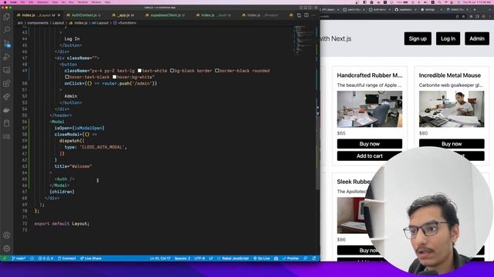
Task: Open the Extensions view
Action: tap(6, 84)
